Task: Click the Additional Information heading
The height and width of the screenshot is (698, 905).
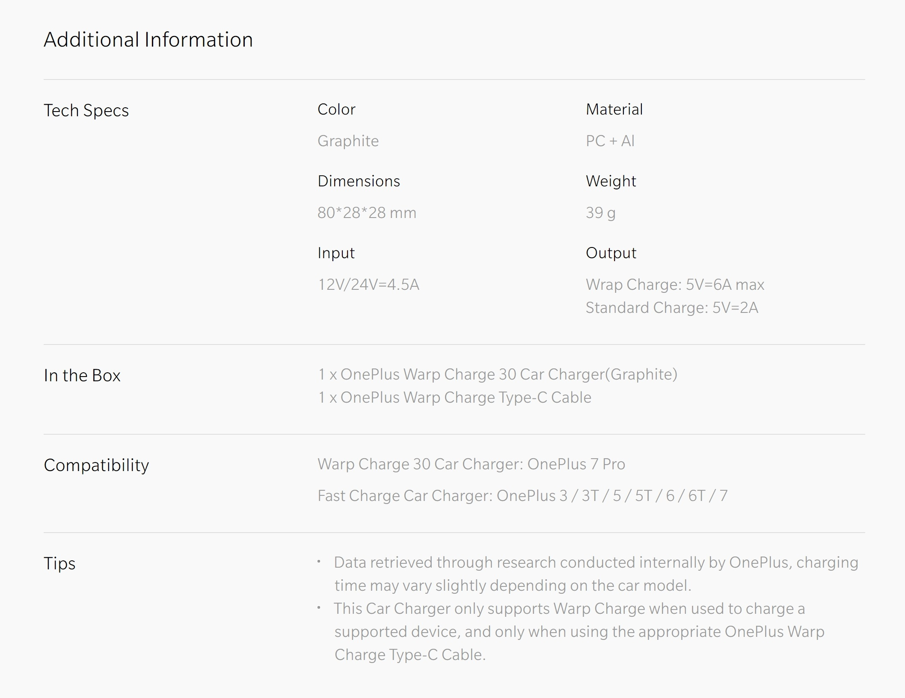Action: [x=148, y=40]
